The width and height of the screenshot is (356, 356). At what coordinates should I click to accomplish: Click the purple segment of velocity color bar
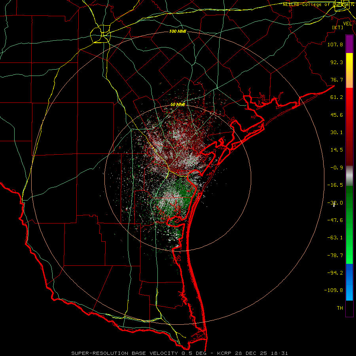[x=349, y=44]
